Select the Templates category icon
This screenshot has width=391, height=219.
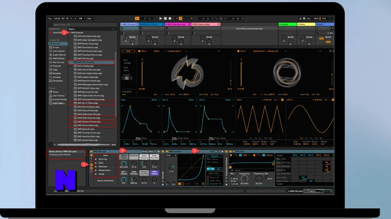pyautogui.click(x=51, y=81)
